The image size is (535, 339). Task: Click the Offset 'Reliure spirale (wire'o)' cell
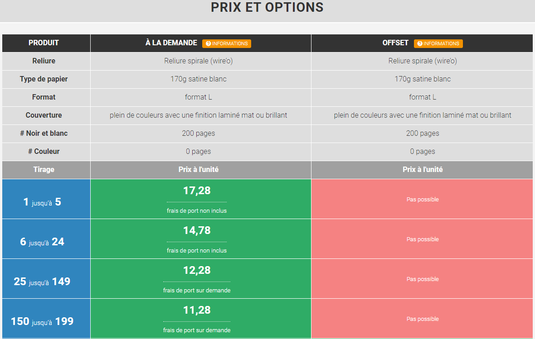pyautogui.click(x=423, y=61)
